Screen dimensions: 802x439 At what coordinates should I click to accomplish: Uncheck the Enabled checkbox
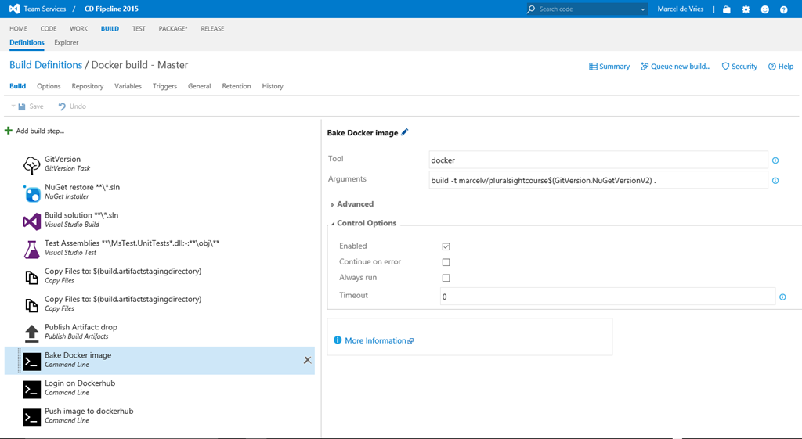click(446, 246)
